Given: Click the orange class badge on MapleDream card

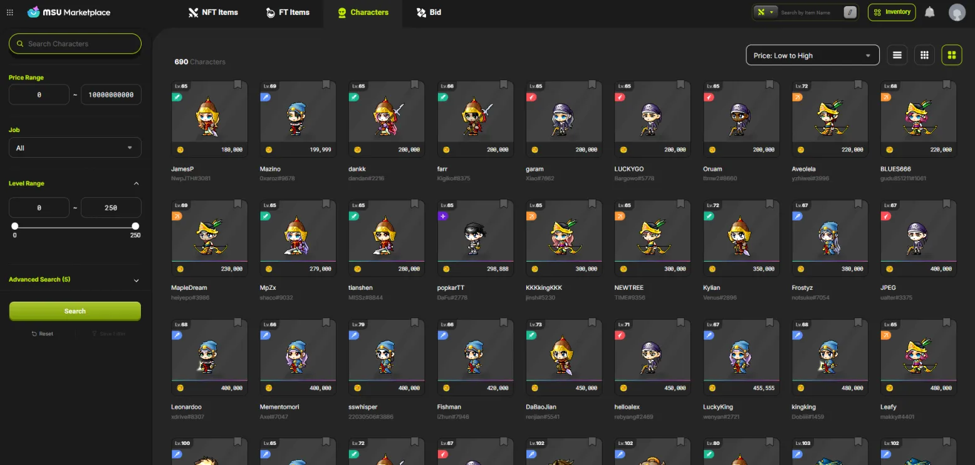Looking at the screenshot, I should (x=177, y=216).
